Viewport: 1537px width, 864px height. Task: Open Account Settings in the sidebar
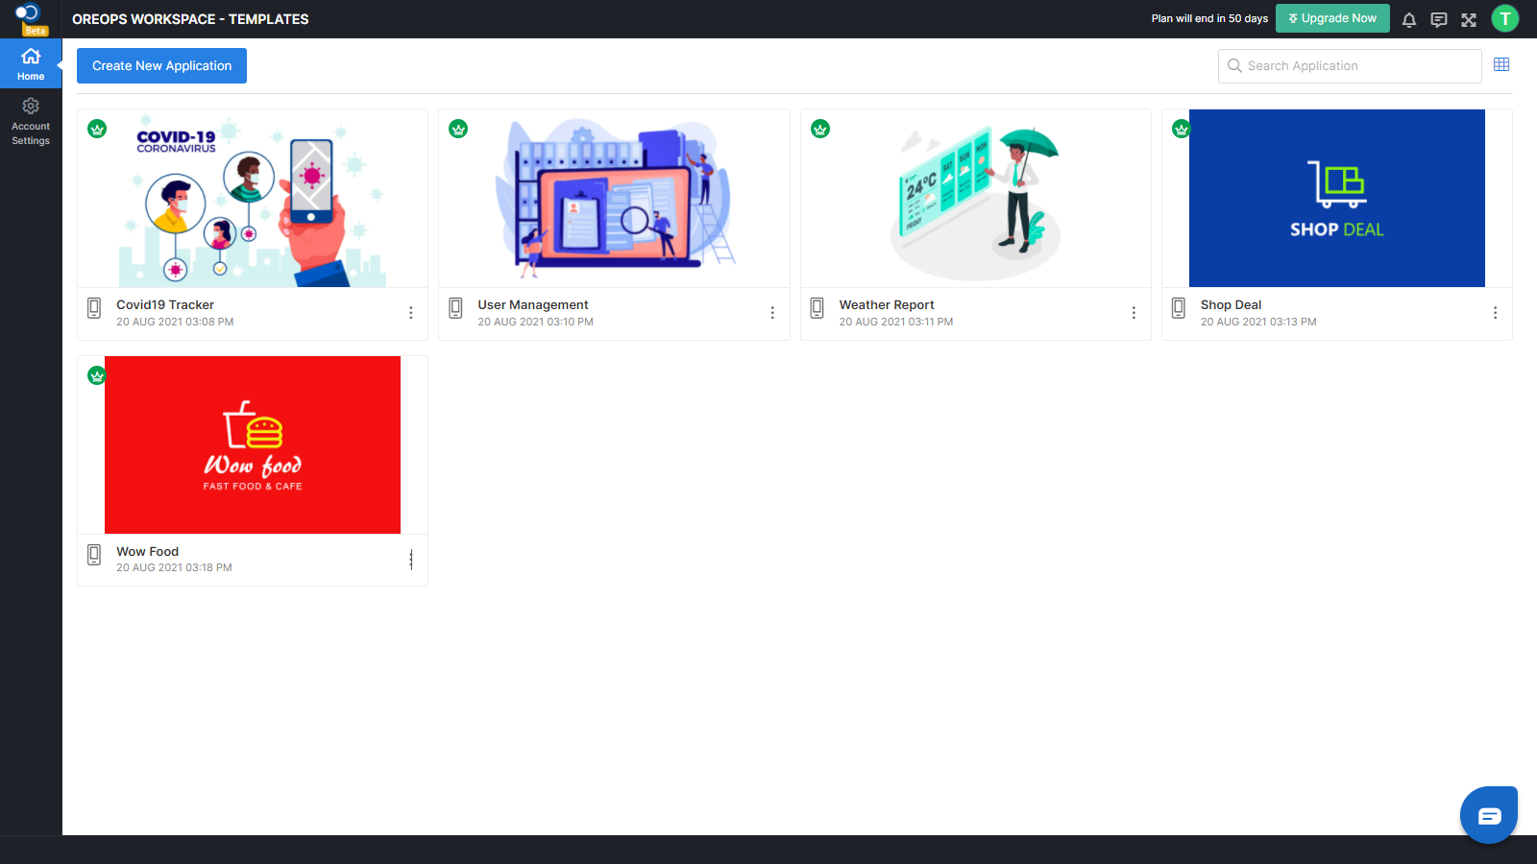click(31, 121)
